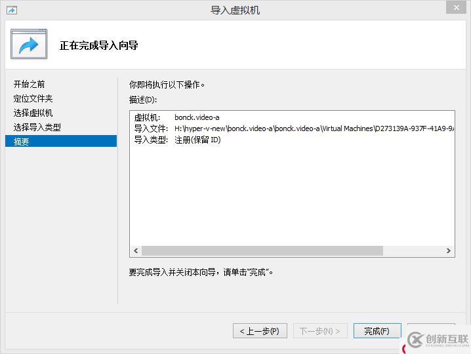Click the import wizard icon in title bar
This screenshot has width=471, height=354.
[x=12, y=10]
